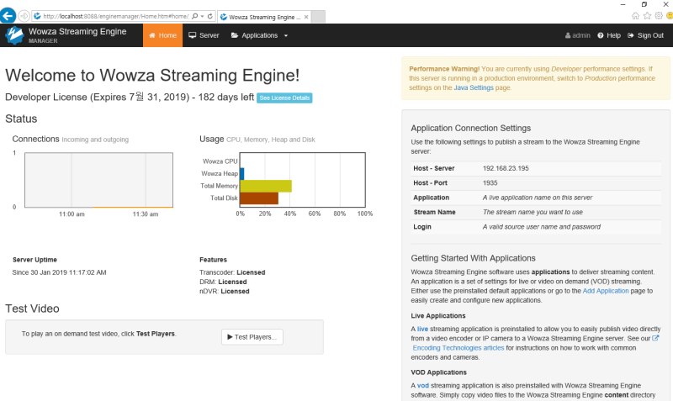Image resolution: width=673 pixels, height=401 pixels.
Task: Expand the Applications dropdown caret
Action: click(x=286, y=35)
